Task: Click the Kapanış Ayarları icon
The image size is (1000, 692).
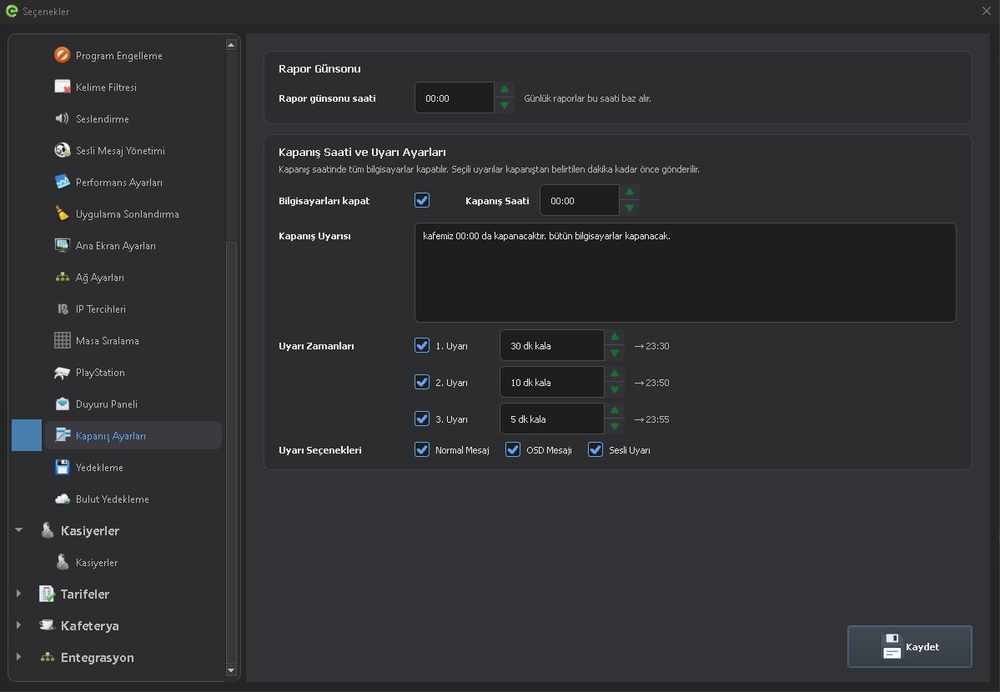Action: click(x=62, y=435)
